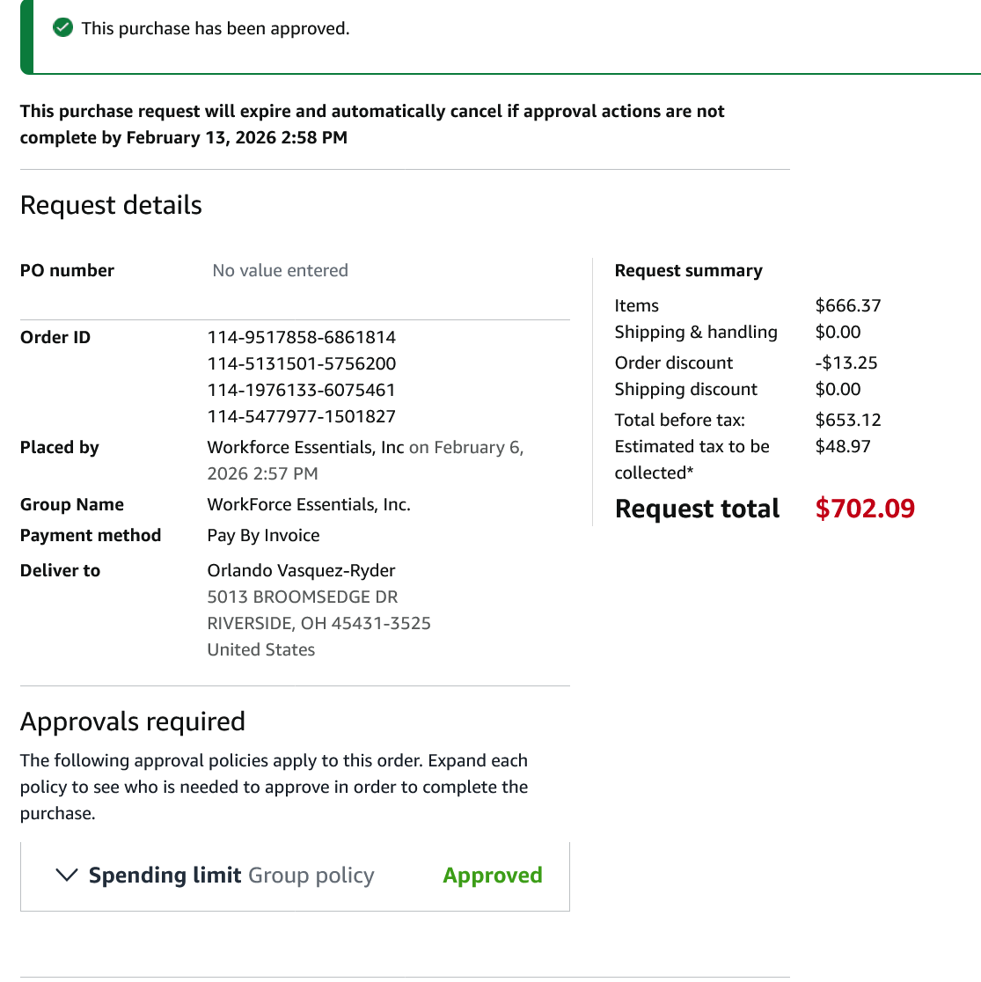The height and width of the screenshot is (982, 981).
Task: Open order ID 114-9517858-6861814
Action: (x=301, y=337)
